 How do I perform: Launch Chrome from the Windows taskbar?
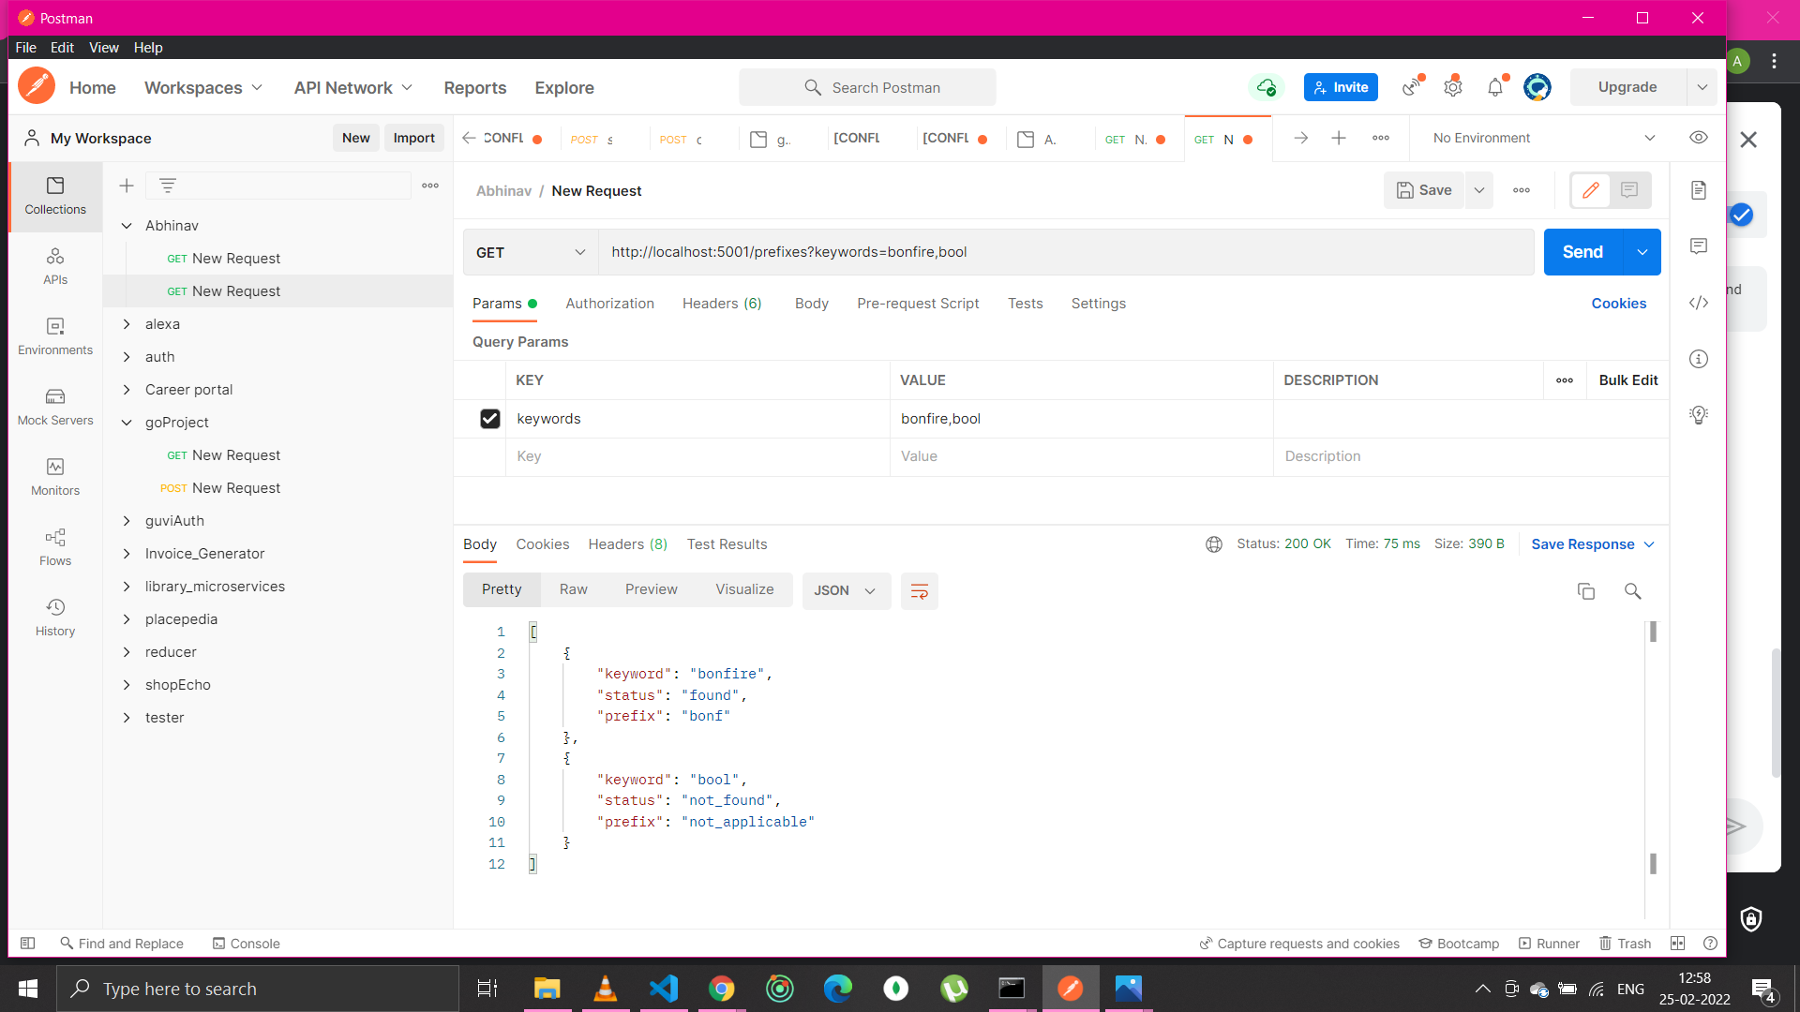pyautogui.click(x=721, y=989)
